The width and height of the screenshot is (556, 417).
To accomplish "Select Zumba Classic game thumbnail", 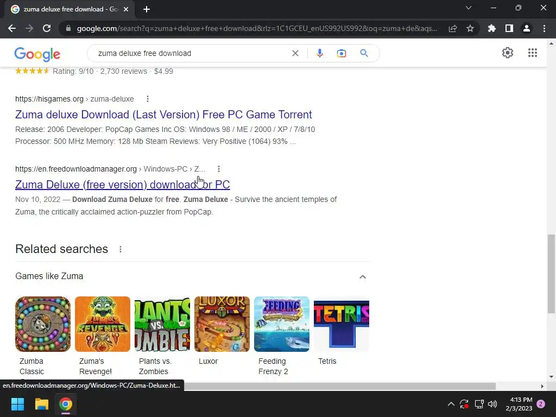I will [x=43, y=324].
